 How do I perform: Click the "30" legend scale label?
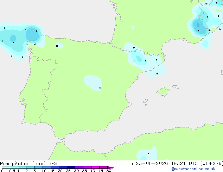coord(76,171)
